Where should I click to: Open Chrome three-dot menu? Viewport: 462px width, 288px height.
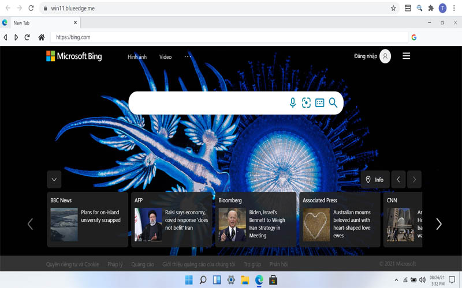coord(454,8)
